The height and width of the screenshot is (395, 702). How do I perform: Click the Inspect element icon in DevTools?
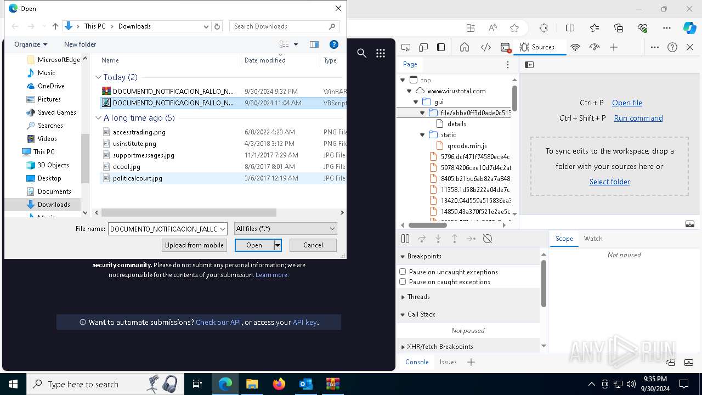tap(406, 47)
